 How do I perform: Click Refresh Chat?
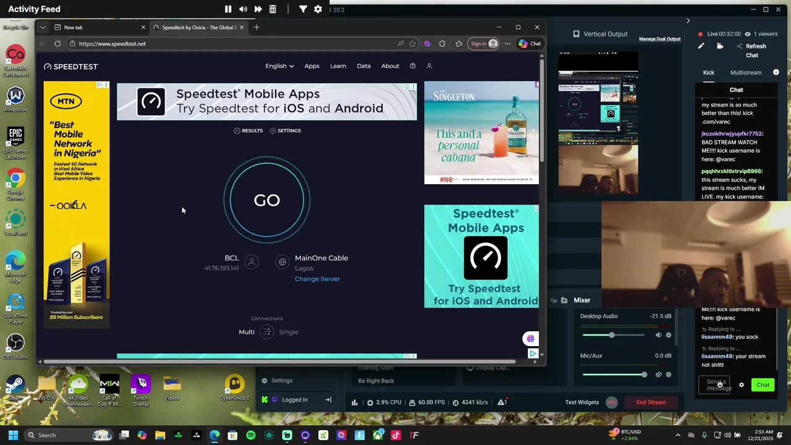coord(751,51)
